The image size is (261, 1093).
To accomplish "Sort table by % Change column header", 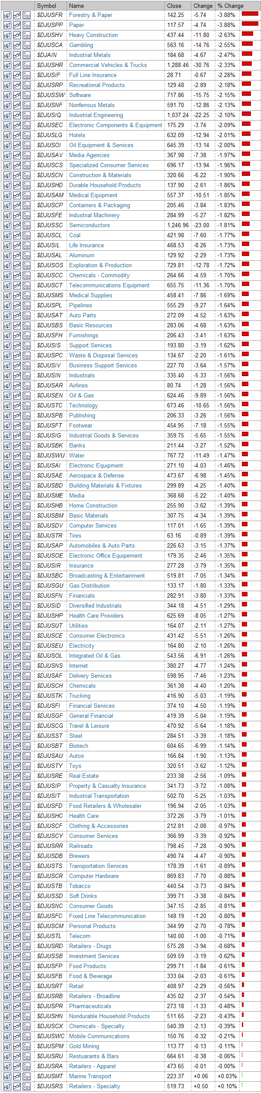I will coord(231,6).
